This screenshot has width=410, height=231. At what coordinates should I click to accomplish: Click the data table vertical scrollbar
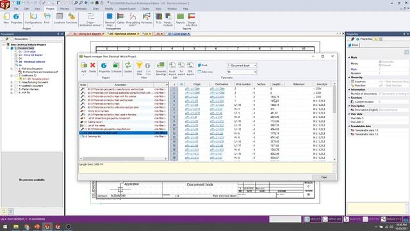tap(334, 99)
